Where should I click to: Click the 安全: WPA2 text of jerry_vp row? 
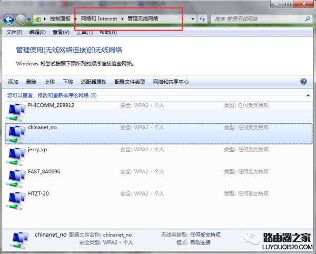click(x=142, y=150)
